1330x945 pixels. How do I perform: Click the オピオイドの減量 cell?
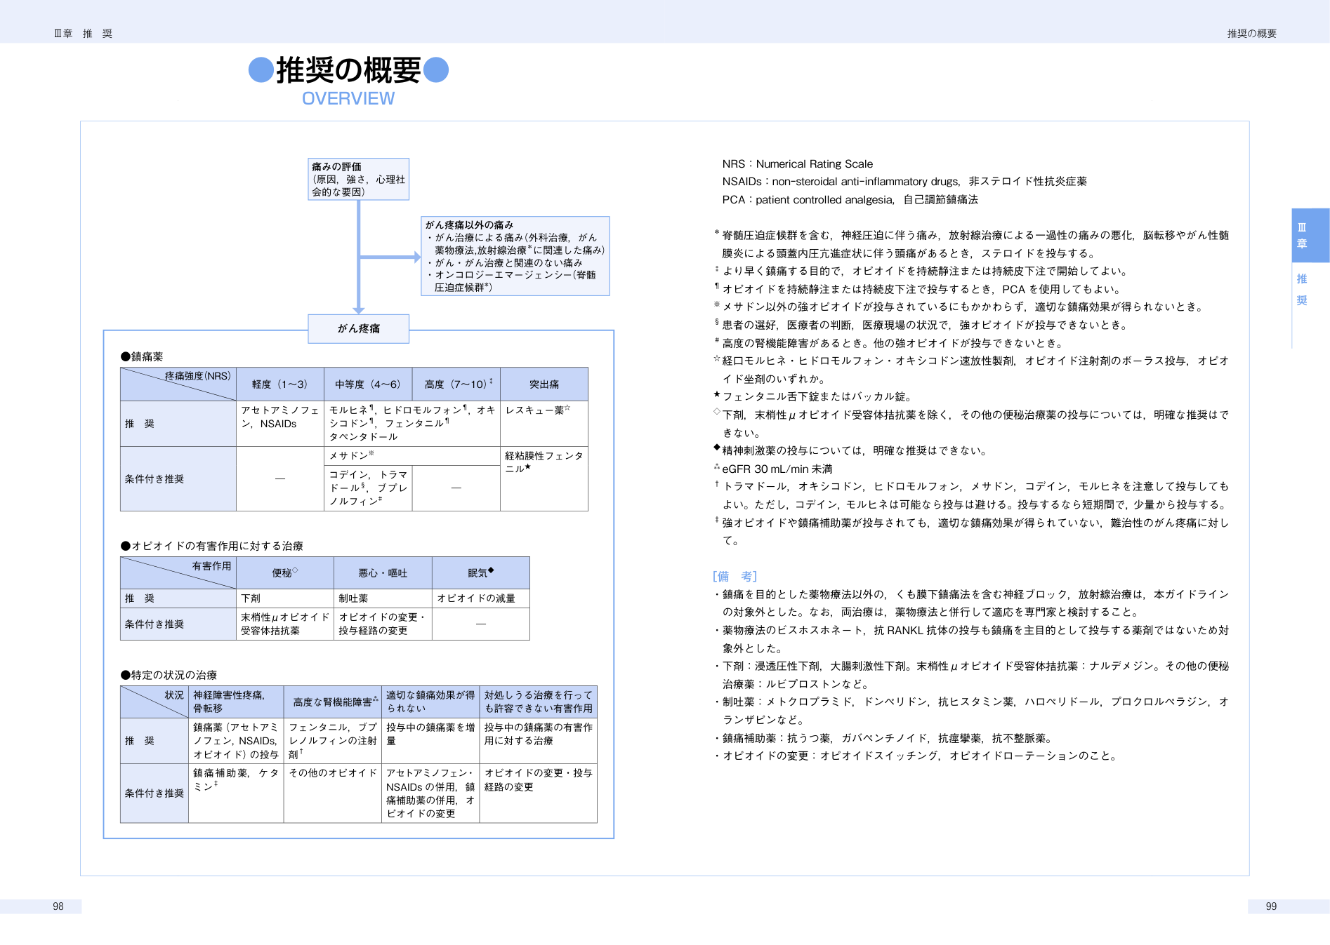click(x=481, y=598)
